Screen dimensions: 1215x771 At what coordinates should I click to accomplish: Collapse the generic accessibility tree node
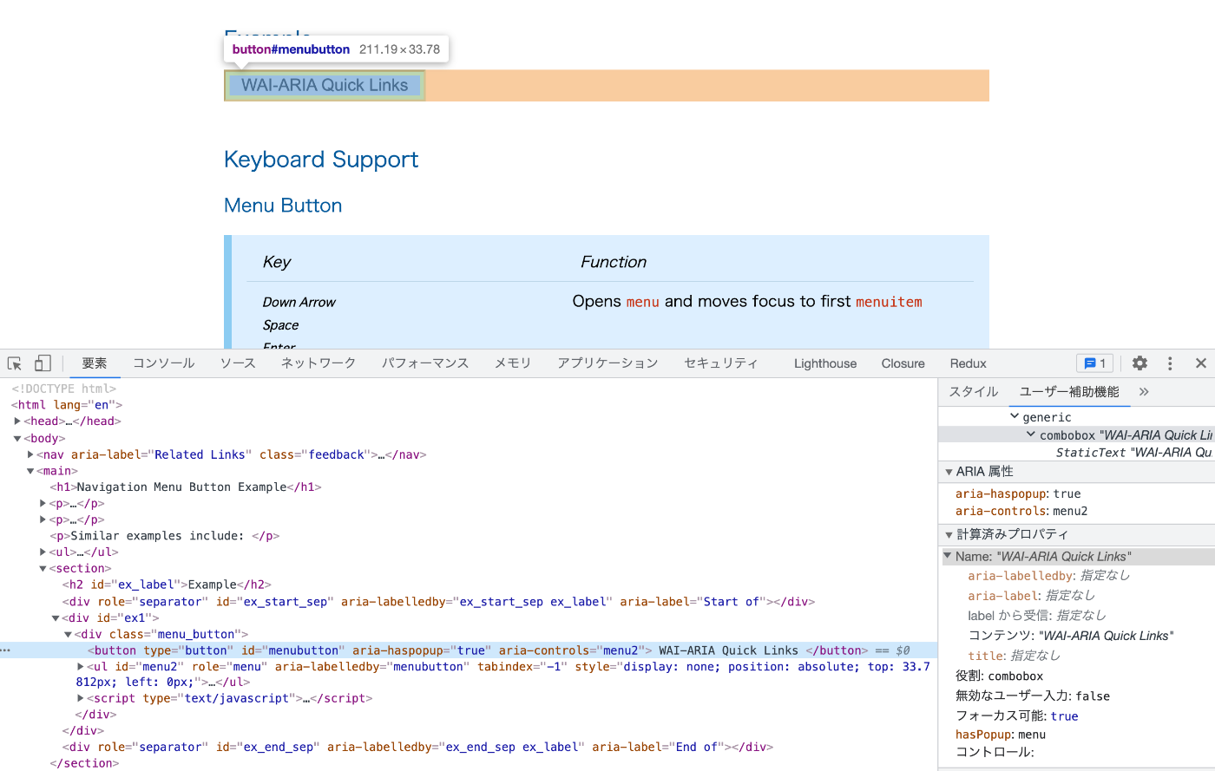1015,417
